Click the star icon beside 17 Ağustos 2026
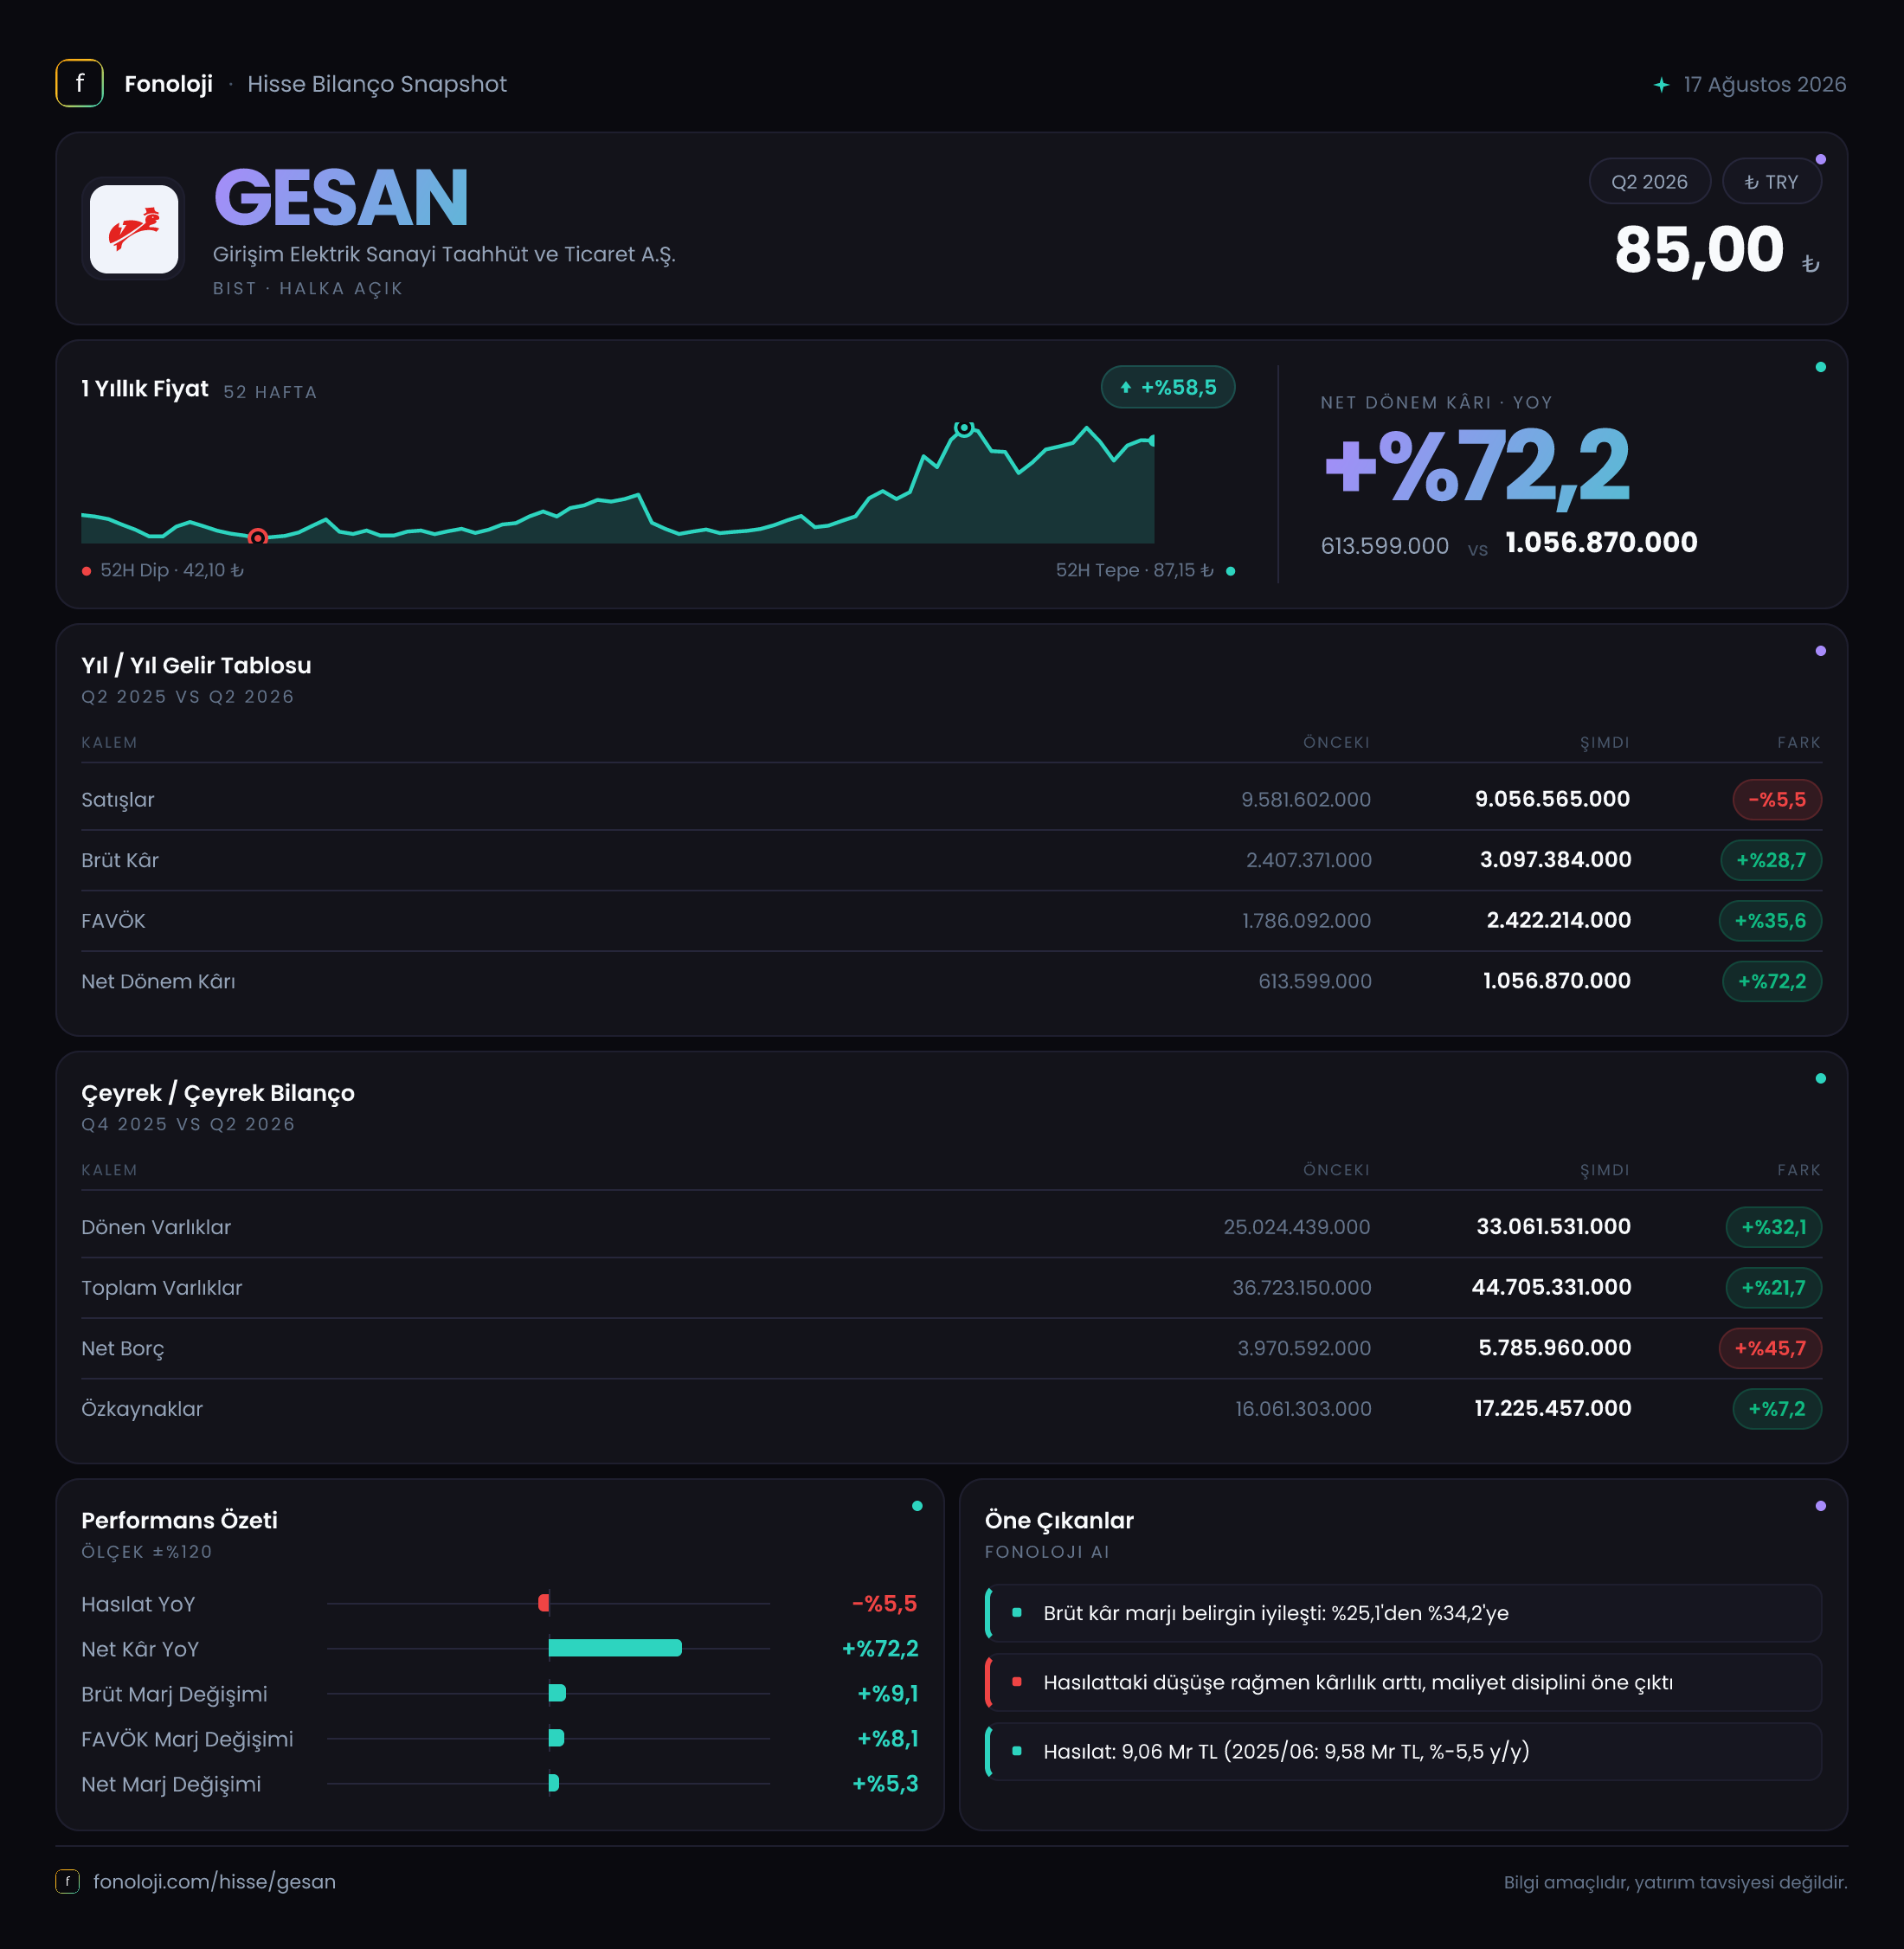 [x=1661, y=85]
